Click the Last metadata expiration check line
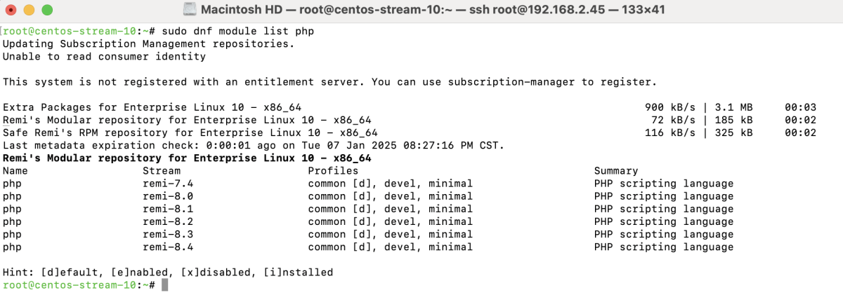This screenshot has height=302, width=843. click(254, 146)
